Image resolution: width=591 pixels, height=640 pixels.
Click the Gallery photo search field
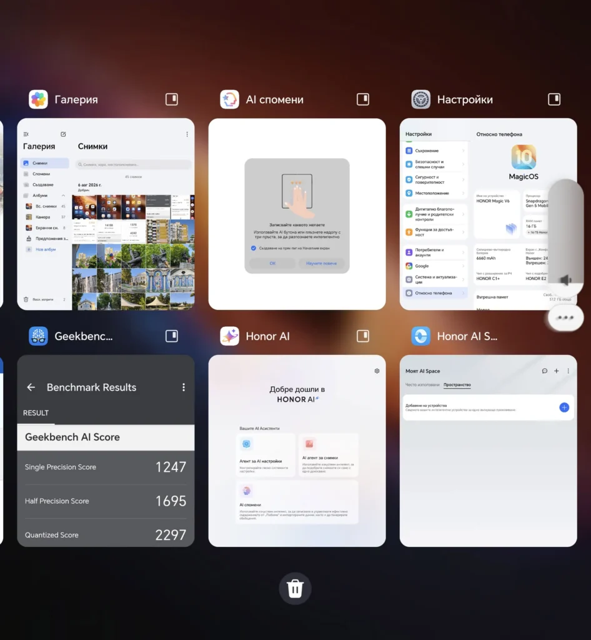pyautogui.click(x=133, y=164)
